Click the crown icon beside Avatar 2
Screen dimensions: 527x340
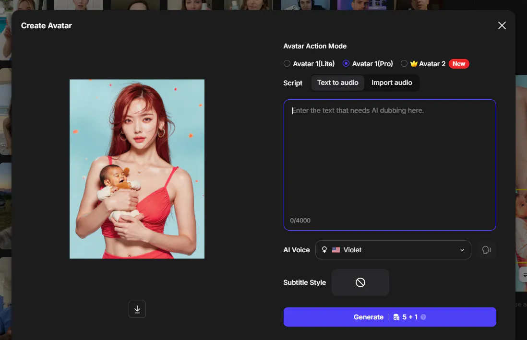coord(414,63)
